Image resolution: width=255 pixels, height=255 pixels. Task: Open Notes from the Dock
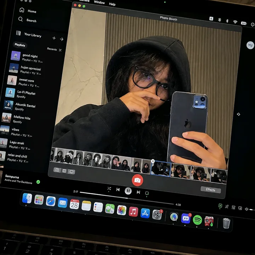[x=86, y=205]
